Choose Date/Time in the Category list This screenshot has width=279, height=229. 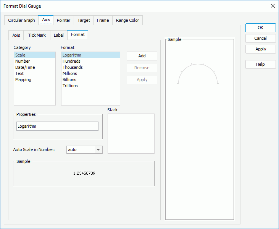coord(35,67)
